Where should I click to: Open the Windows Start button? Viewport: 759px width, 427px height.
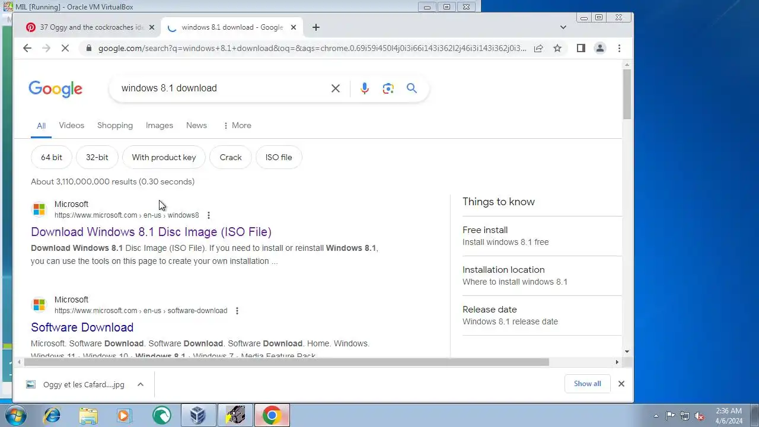(x=16, y=415)
